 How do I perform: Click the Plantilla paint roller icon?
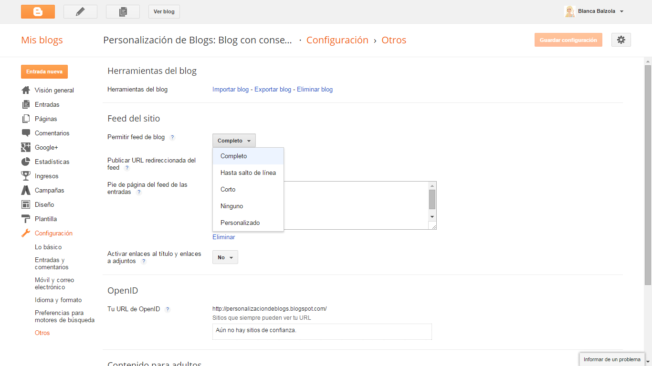click(x=26, y=219)
